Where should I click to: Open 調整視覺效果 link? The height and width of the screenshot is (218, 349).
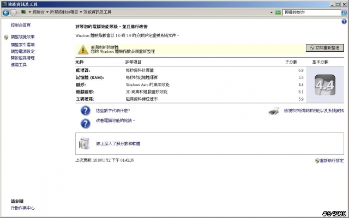pyautogui.click(x=23, y=37)
